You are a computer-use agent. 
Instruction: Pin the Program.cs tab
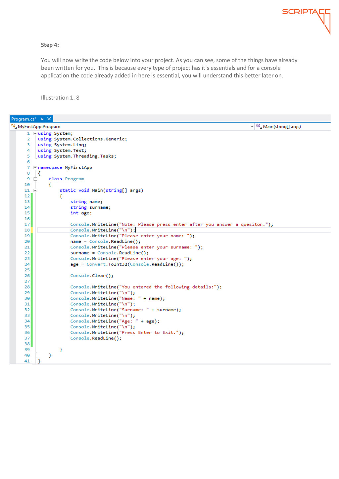pos(42,119)
